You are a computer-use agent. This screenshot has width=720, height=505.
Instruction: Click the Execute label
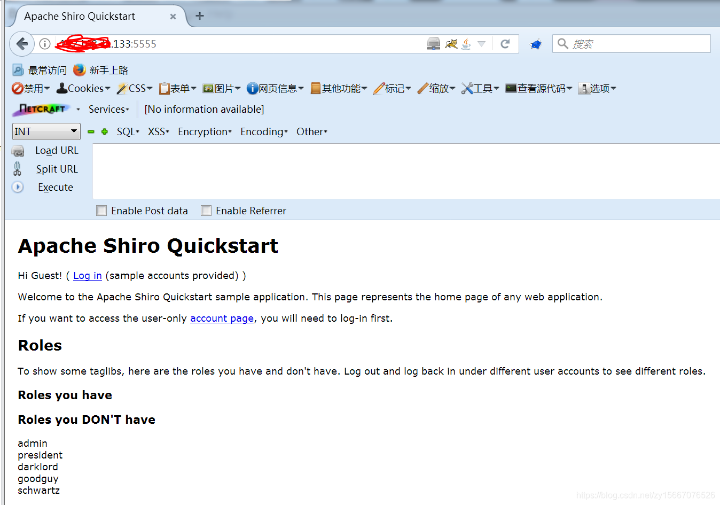click(56, 187)
